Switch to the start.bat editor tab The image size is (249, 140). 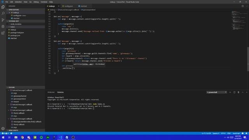point(84,6)
